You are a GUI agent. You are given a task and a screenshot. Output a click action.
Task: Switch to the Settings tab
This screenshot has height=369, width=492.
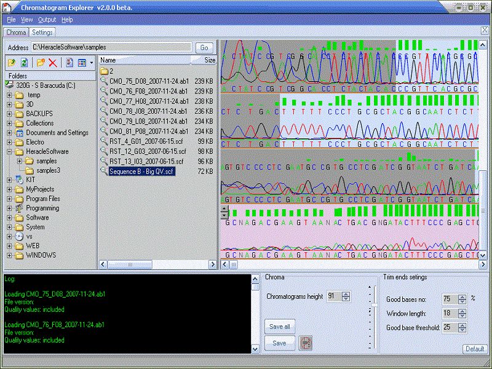[x=42, y=32]
